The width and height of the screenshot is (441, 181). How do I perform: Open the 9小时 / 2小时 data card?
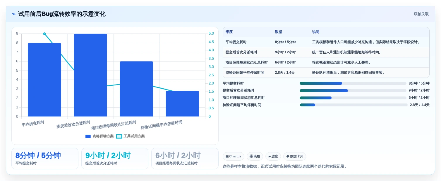click(115, 159)
